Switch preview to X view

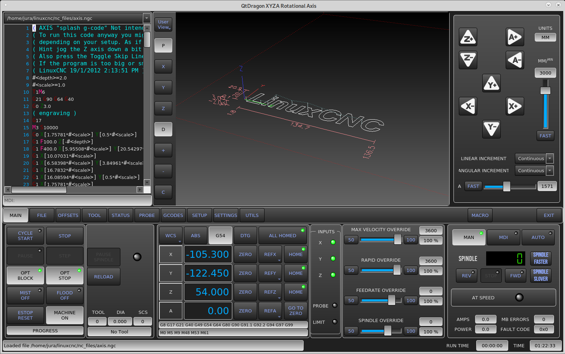(163, 66)
